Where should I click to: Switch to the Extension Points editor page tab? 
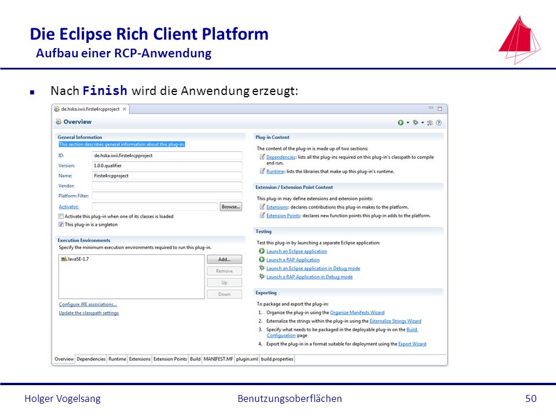click(x=170, y=359)
